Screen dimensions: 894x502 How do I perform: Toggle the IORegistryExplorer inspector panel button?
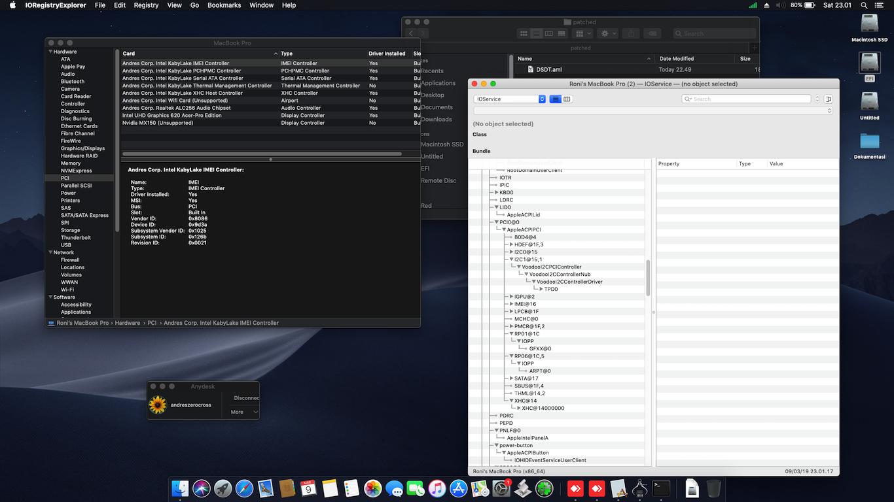(x=828, y=99)
